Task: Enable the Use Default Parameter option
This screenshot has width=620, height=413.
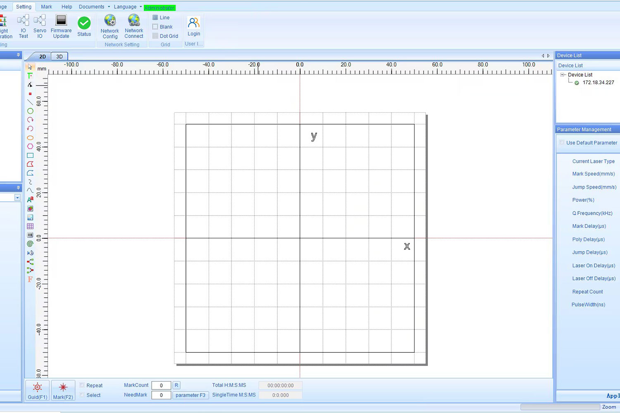Action: [562, 142]
